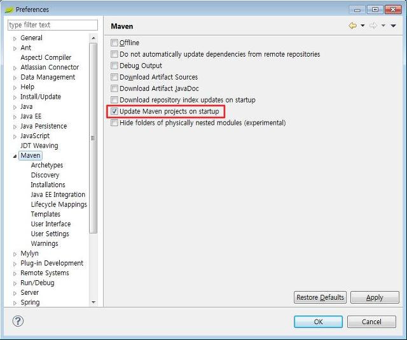Expand the Run/Debug node
Viewport: 407px width, 340px height.
click(x=15, y=283)
